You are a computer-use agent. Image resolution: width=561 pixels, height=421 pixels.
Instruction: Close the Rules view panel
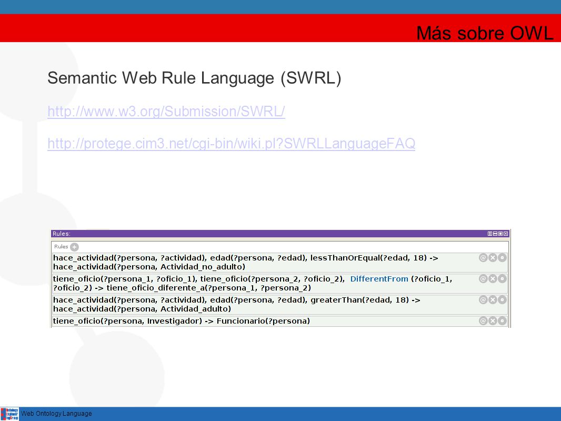[506, 234]
